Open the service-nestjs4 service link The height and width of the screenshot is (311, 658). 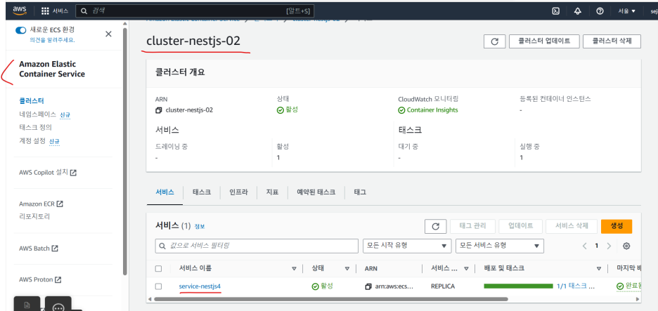200,286
